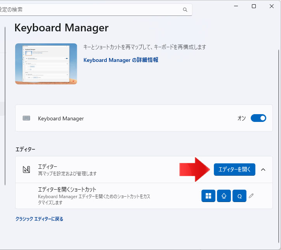281x250 pixels.
Task: Click the settings search field
Action: tap(96, 10)
